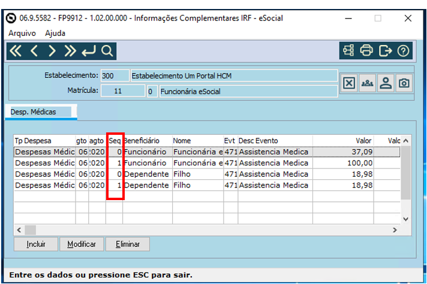Select the row with value 37,09

point(207,152)
